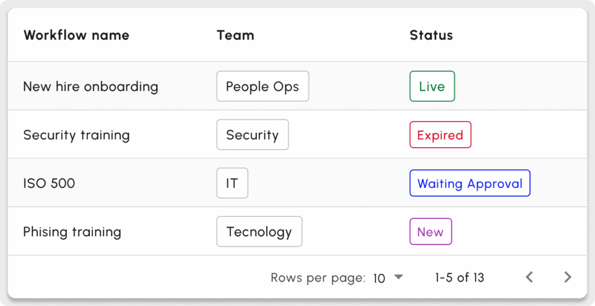Click the New status badge
This screenshot has width=595, height=306.
tap(430, 232)
